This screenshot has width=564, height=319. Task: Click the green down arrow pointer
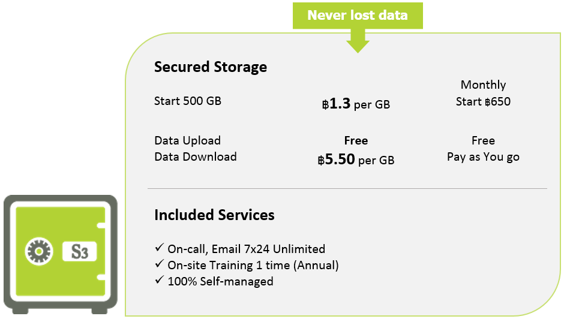click(x=358, y=41)
